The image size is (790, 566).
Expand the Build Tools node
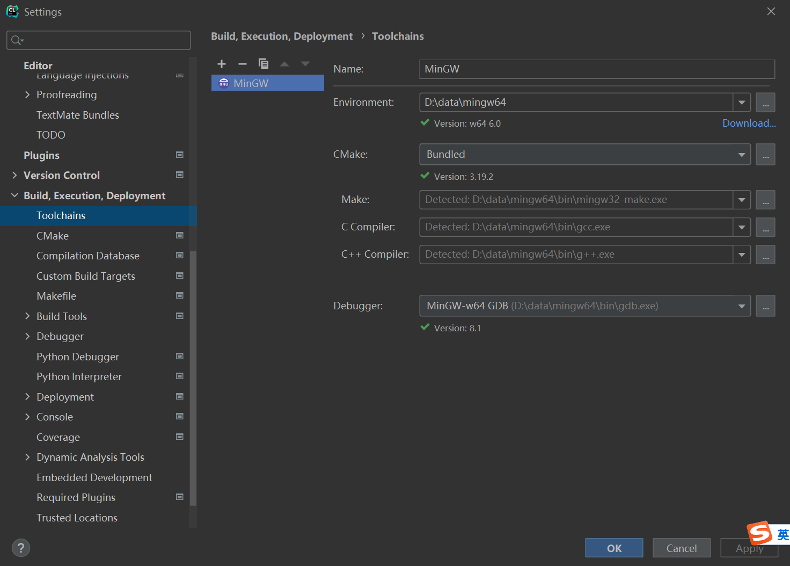[x=27, y=316]
